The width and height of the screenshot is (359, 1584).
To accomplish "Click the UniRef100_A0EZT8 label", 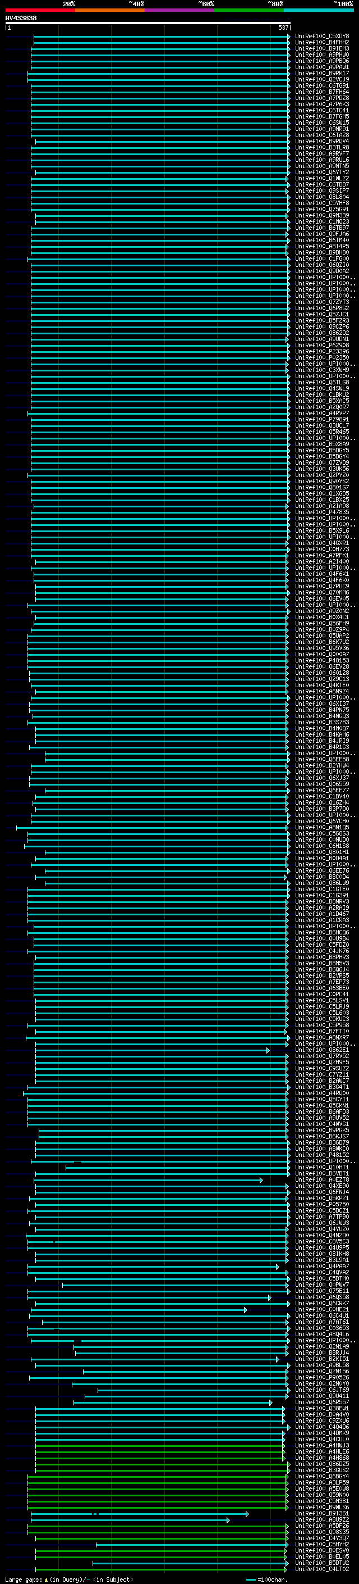I will click(321, 1179).
